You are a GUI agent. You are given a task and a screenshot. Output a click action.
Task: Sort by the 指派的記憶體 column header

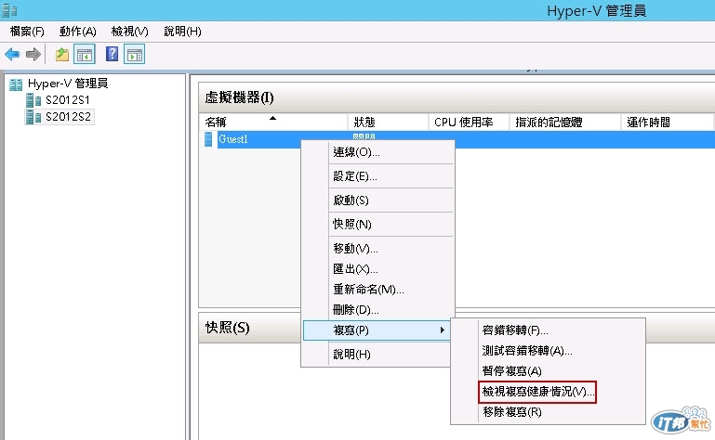point(565,123)
